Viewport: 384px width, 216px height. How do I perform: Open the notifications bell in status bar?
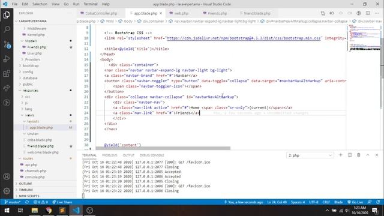(x=378, y=202)
